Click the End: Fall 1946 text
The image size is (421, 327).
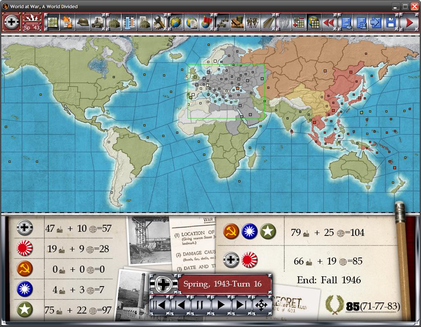point(329,280)
